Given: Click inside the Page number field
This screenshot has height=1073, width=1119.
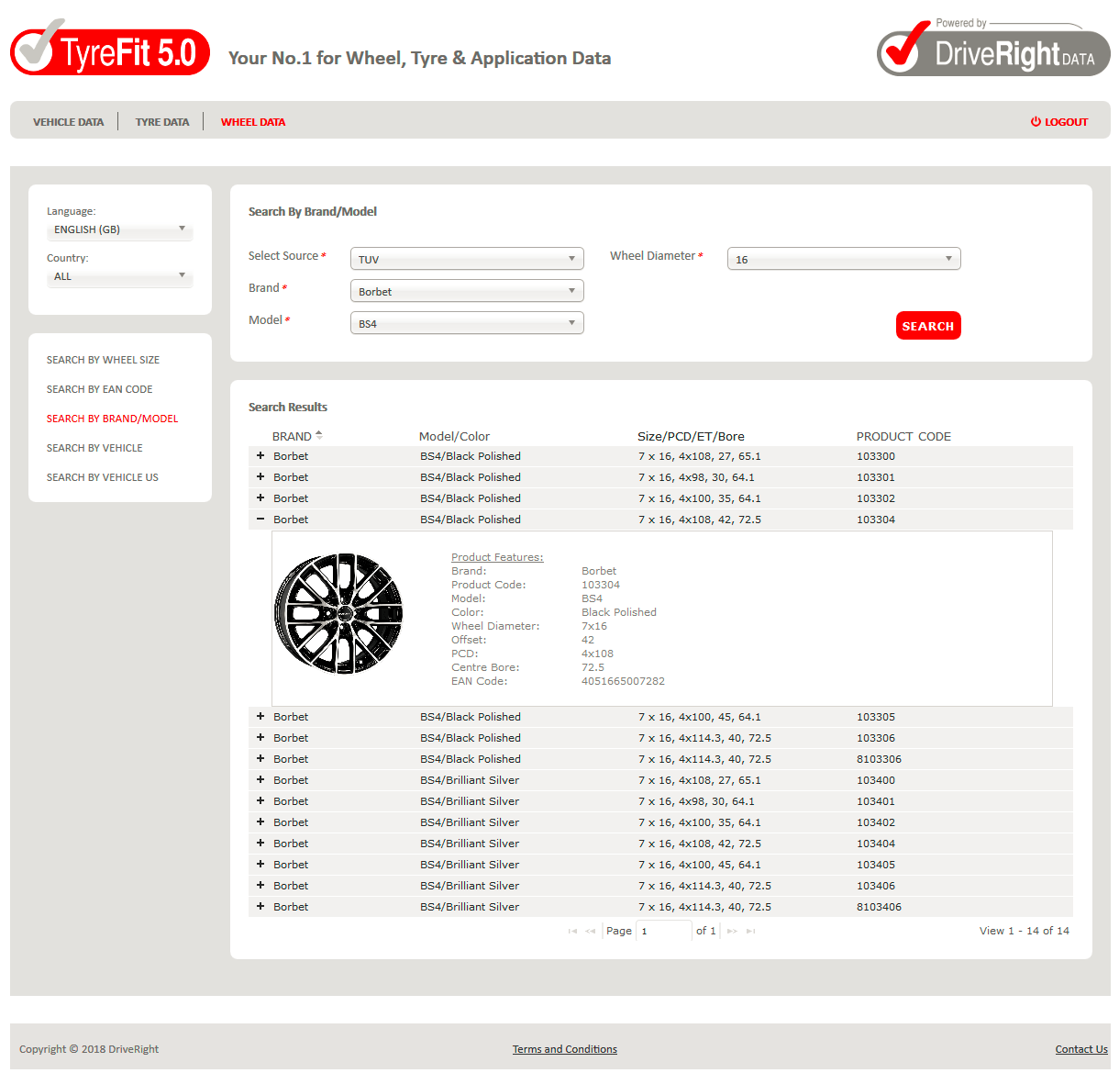Looking at the screenshot, I should [662, 930].
